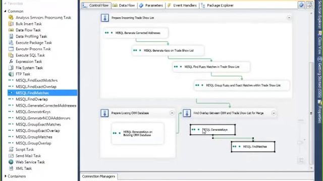Image resolution: width=323 pixels, height=181 pixels.
Task: Select the Data Profiling Task icon
Action: click(11, 36)
